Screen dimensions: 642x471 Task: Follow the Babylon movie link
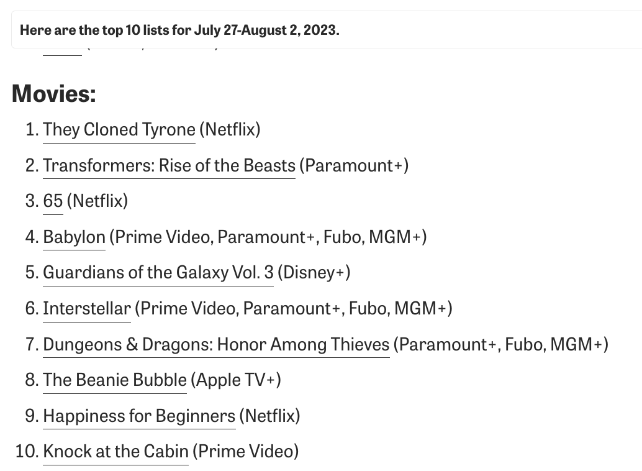(x=74, y=237)
